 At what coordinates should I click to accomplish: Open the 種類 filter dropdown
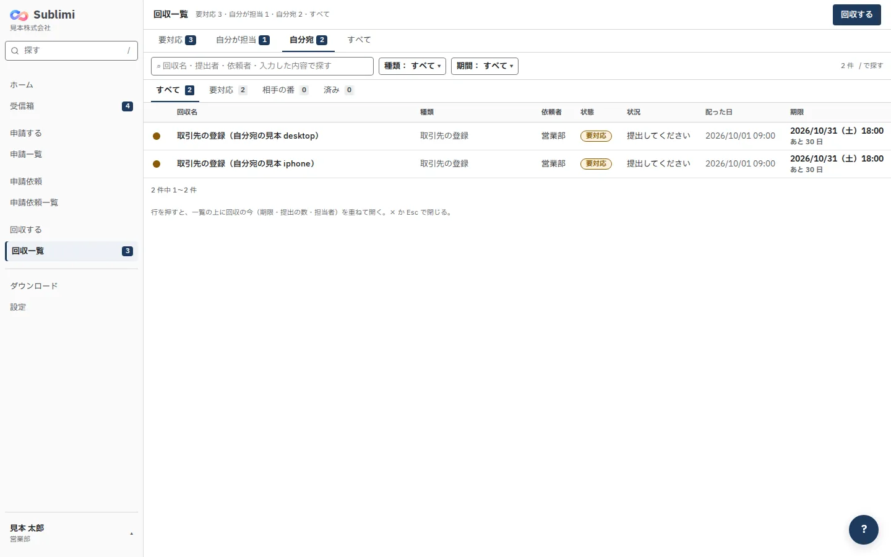click(412, 66)
